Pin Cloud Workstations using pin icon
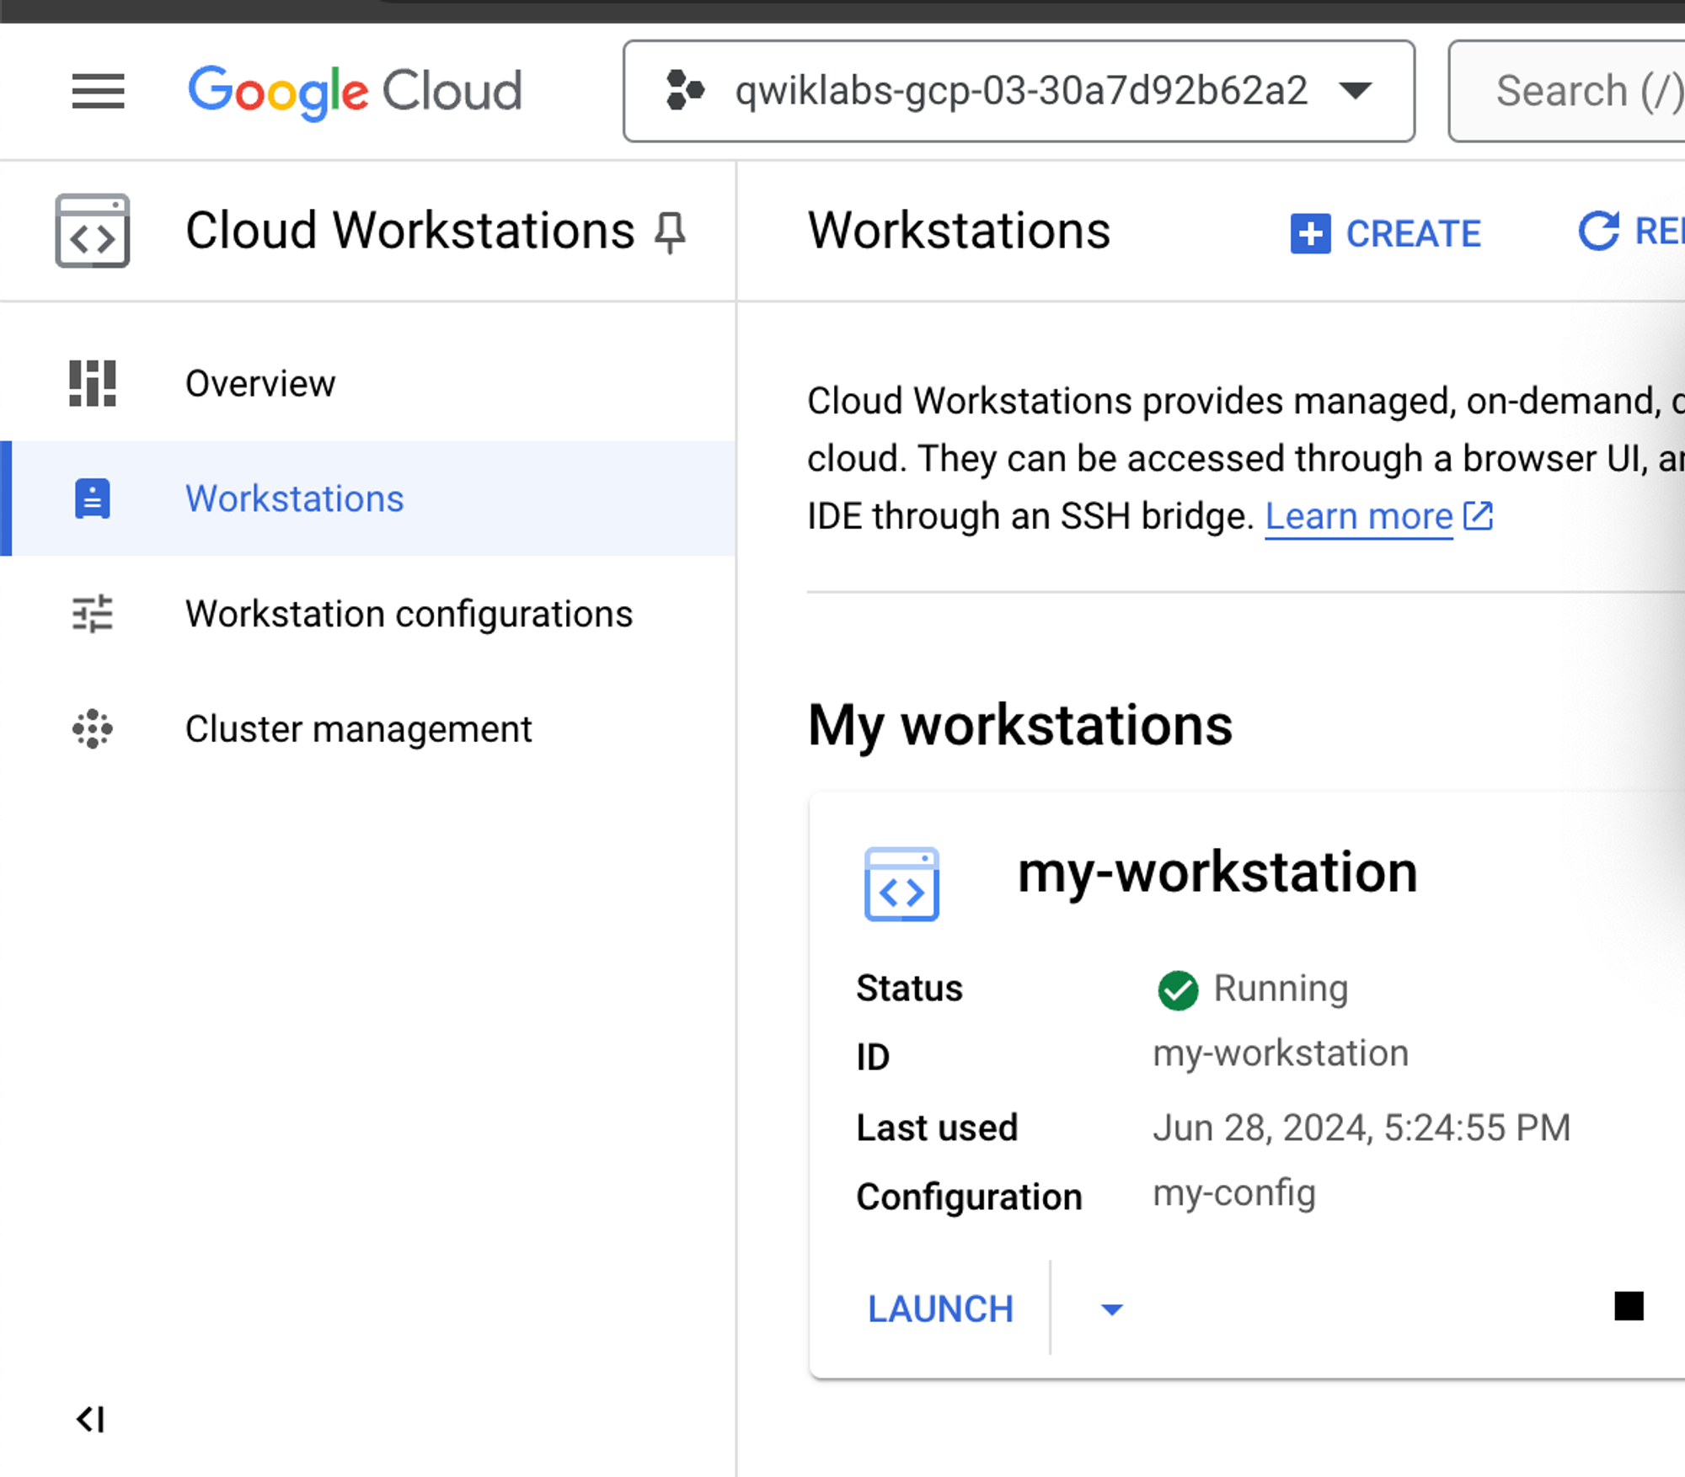The width and height of the screenshot is (1685, 1477). (670, 232)
